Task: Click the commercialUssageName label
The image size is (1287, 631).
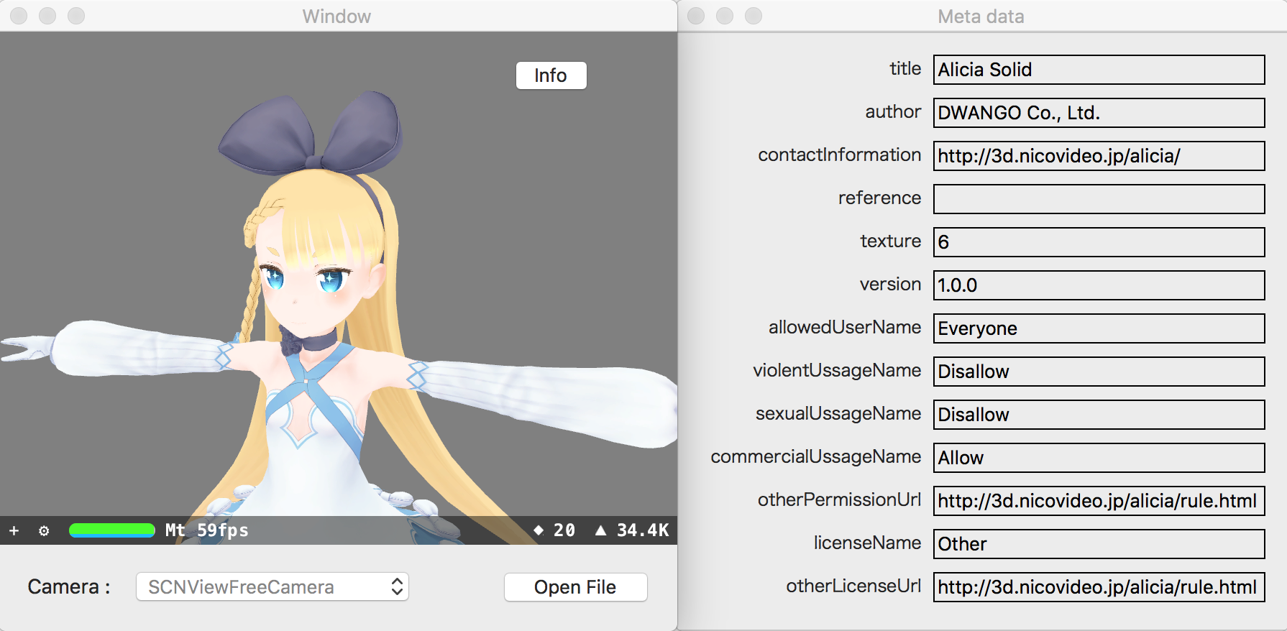Action: 816,456
